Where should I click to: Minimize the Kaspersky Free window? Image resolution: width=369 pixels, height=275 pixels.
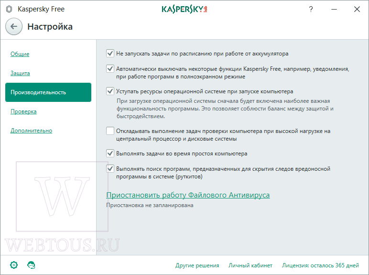[x=334, y=10]
